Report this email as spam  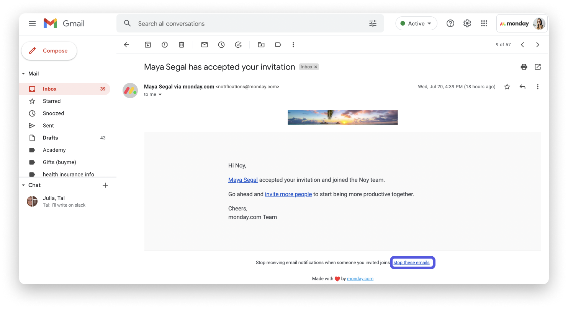(x=165, y=45)
